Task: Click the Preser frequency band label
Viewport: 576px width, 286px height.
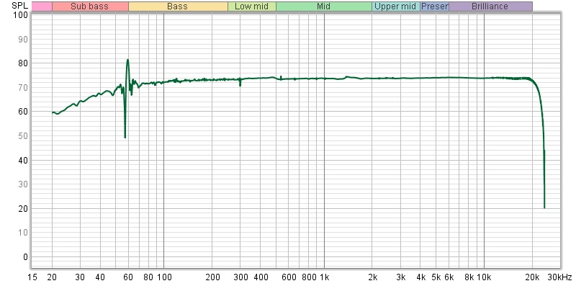Action: click(x=435, y=6)
